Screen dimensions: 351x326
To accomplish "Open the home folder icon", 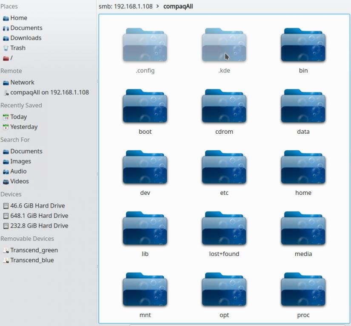I will (303, 168).
